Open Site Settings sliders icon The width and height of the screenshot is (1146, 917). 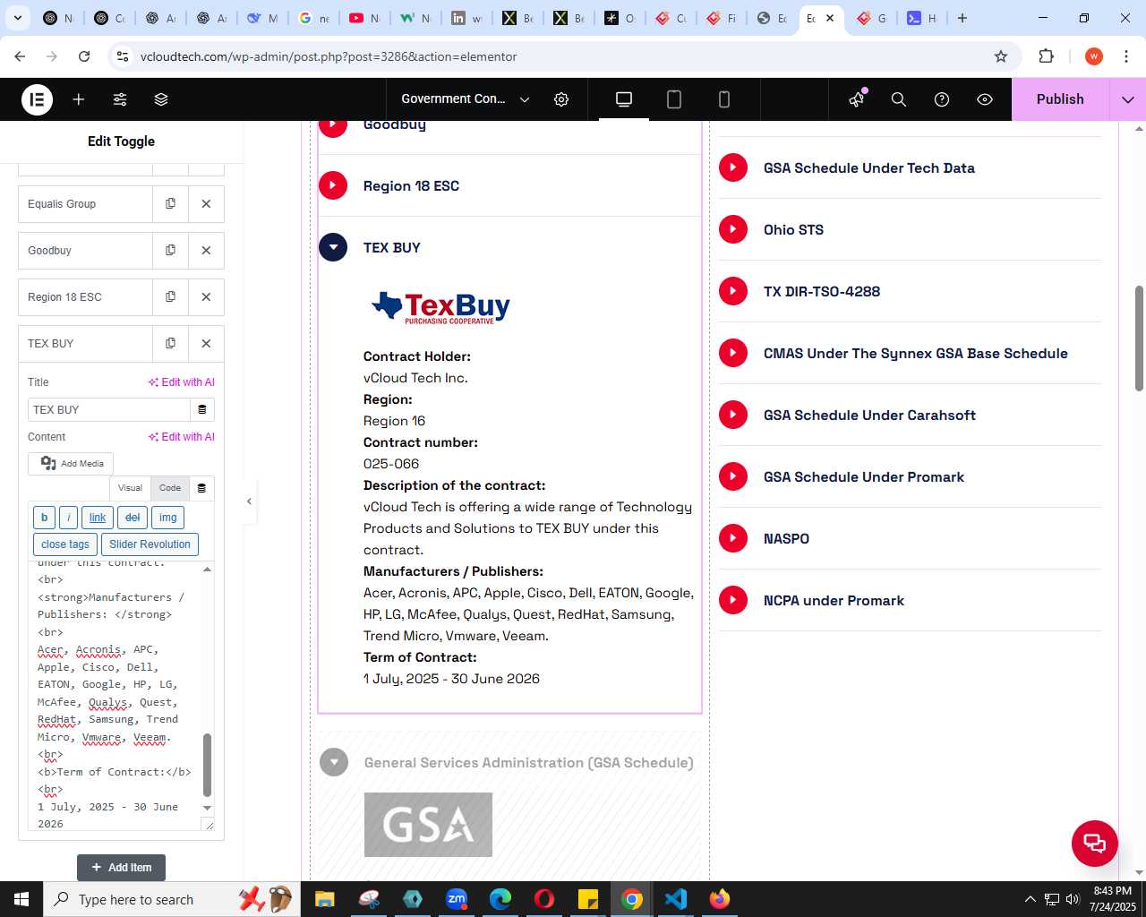tap(120, 99)
